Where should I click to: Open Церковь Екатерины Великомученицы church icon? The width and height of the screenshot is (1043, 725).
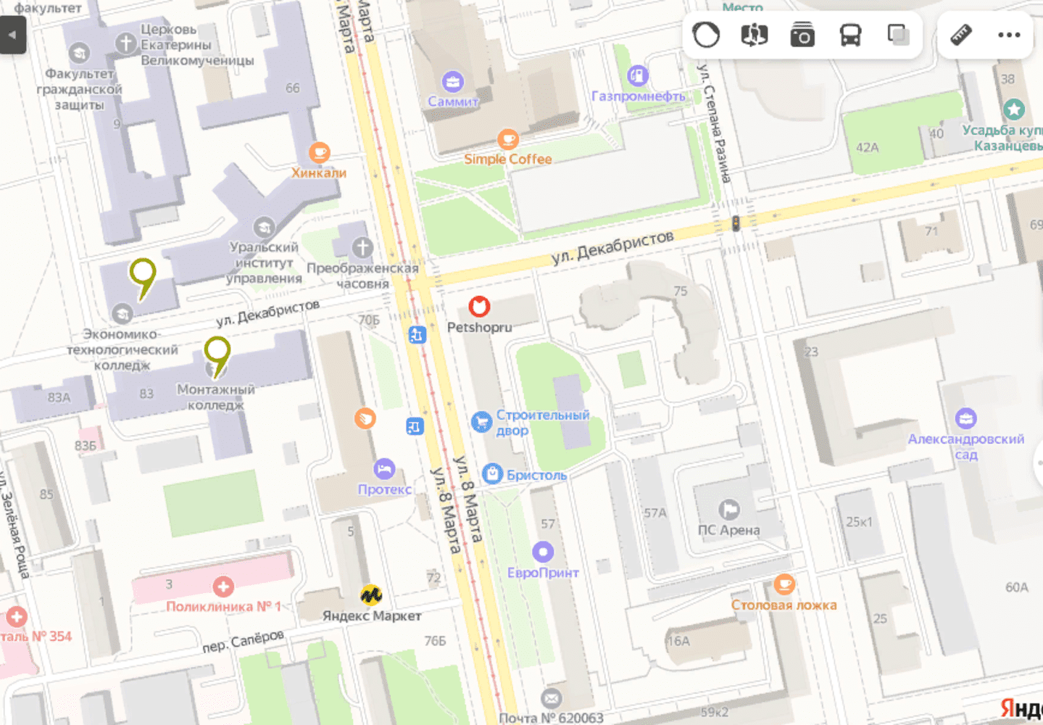(x=126, y=43)
